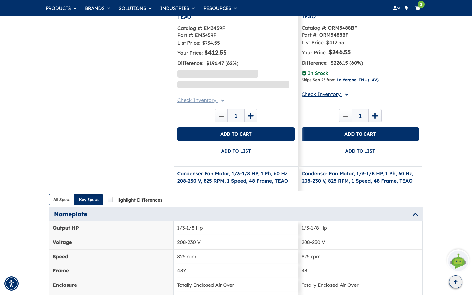
Task: Select the Output HP row label
Action: 66,228
